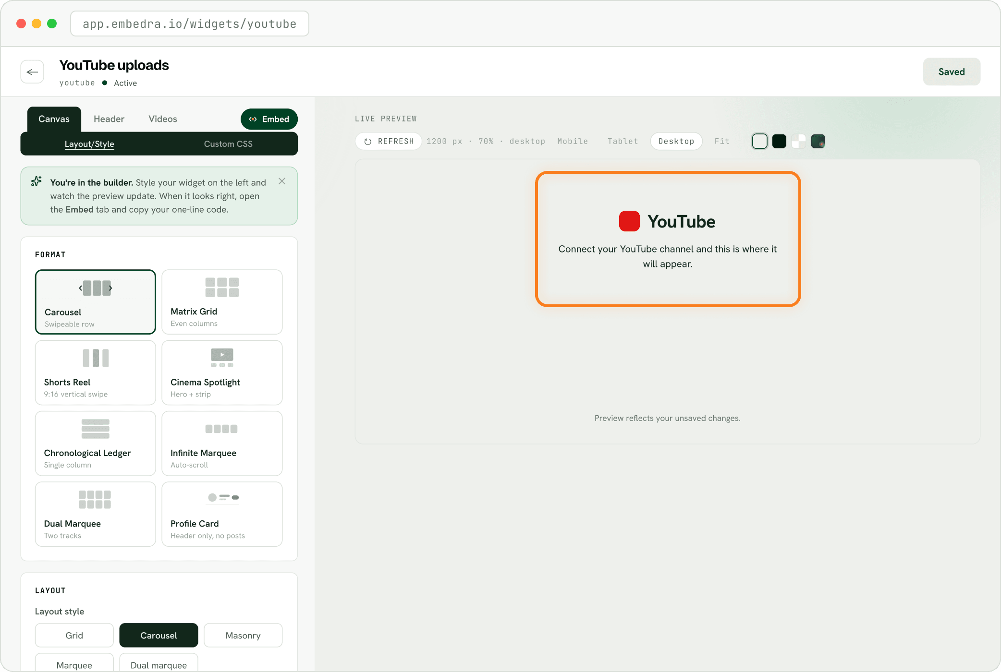Click the Saved button
The image size is (1001, 672).
click(952, 72)
